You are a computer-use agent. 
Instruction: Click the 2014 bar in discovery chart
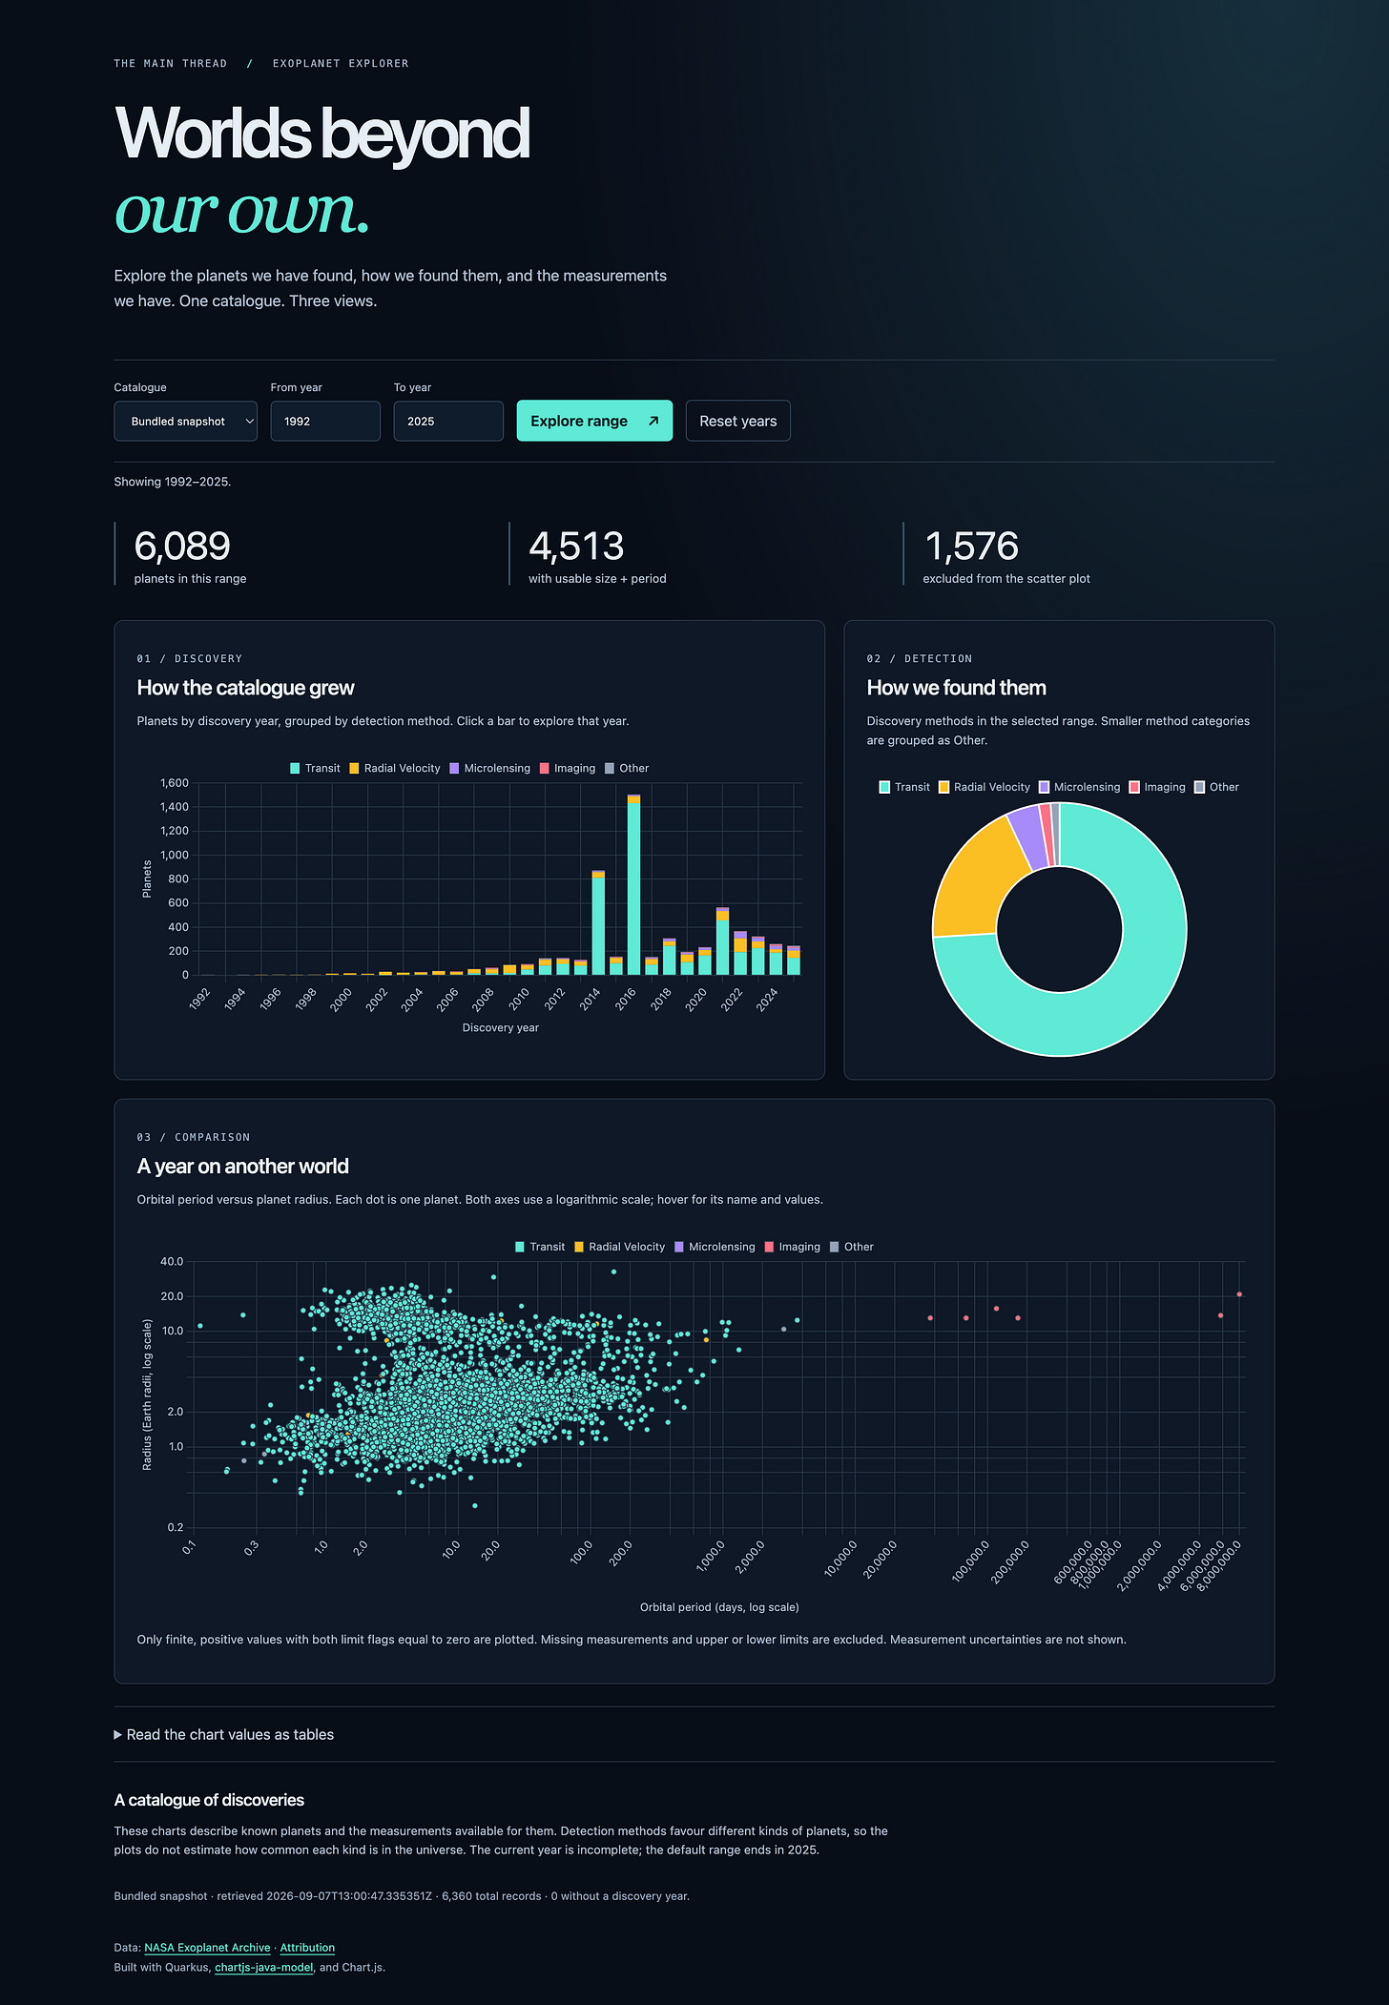pos(598,922)
